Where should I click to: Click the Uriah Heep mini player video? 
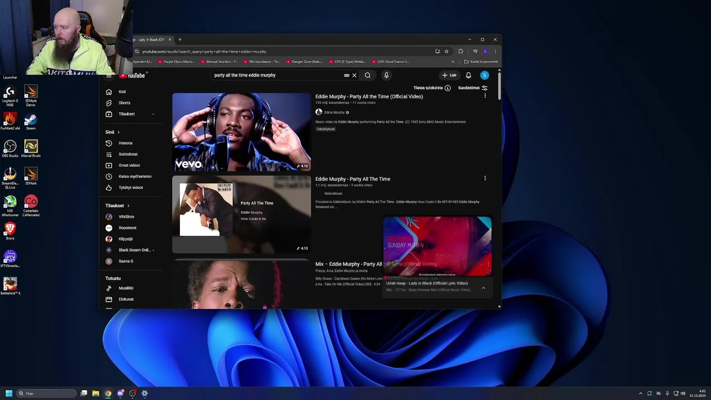pos(437,246)
